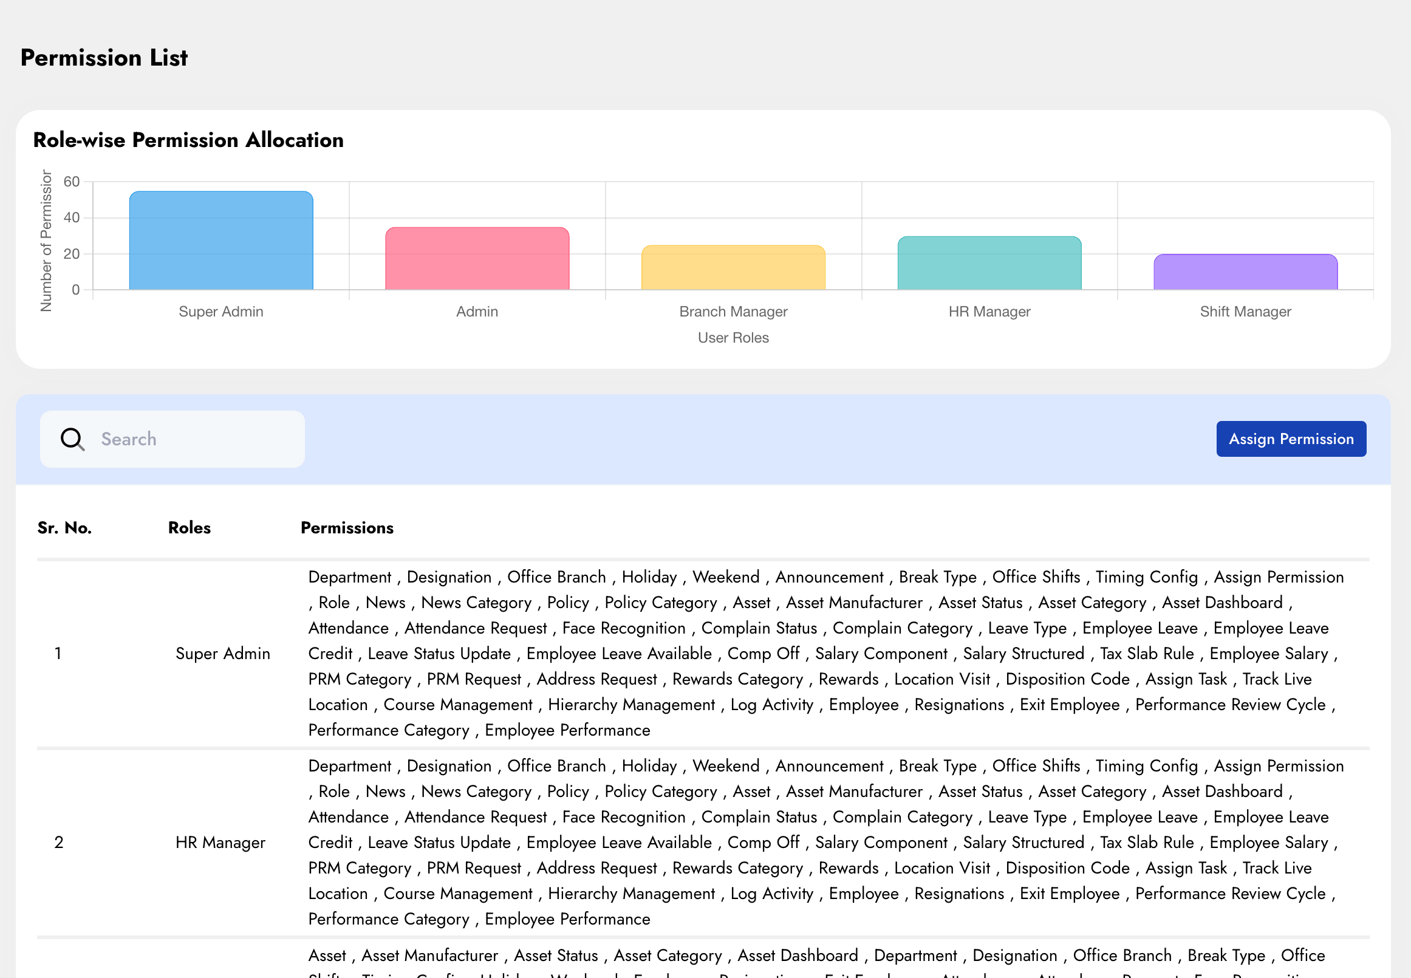
Task: Click the Sr. No. column header
Action: point(64,528)
